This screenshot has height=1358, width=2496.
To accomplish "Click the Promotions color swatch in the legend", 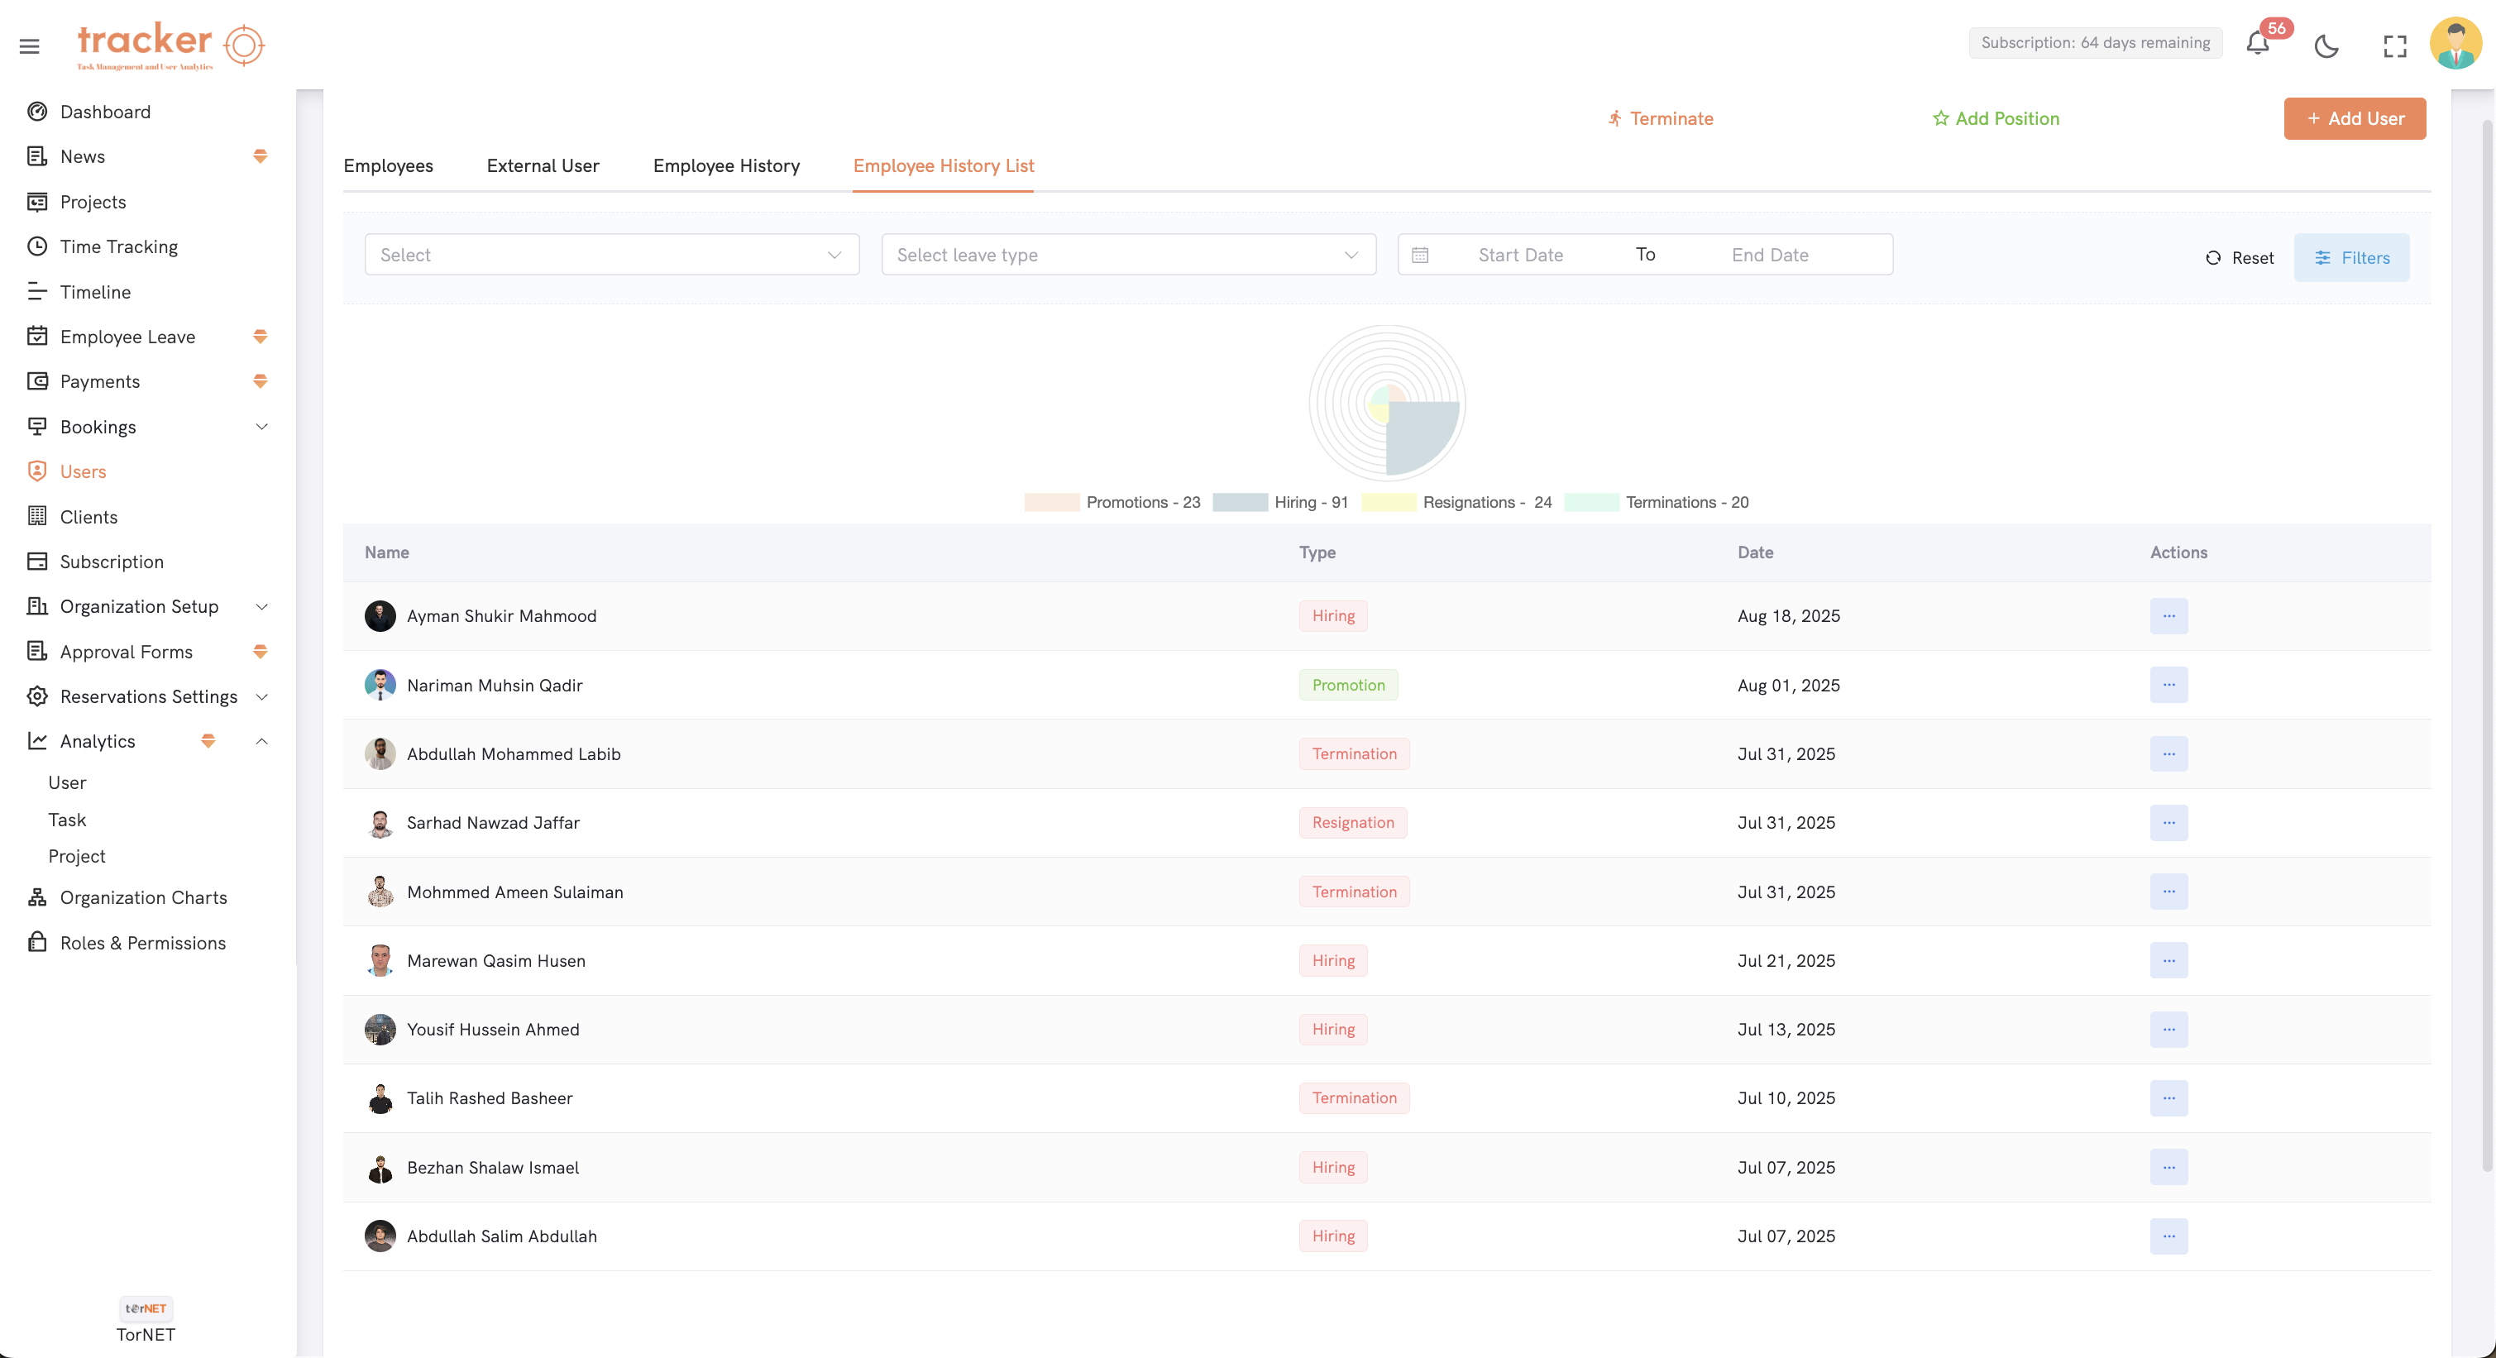I will coord(1051,503).
